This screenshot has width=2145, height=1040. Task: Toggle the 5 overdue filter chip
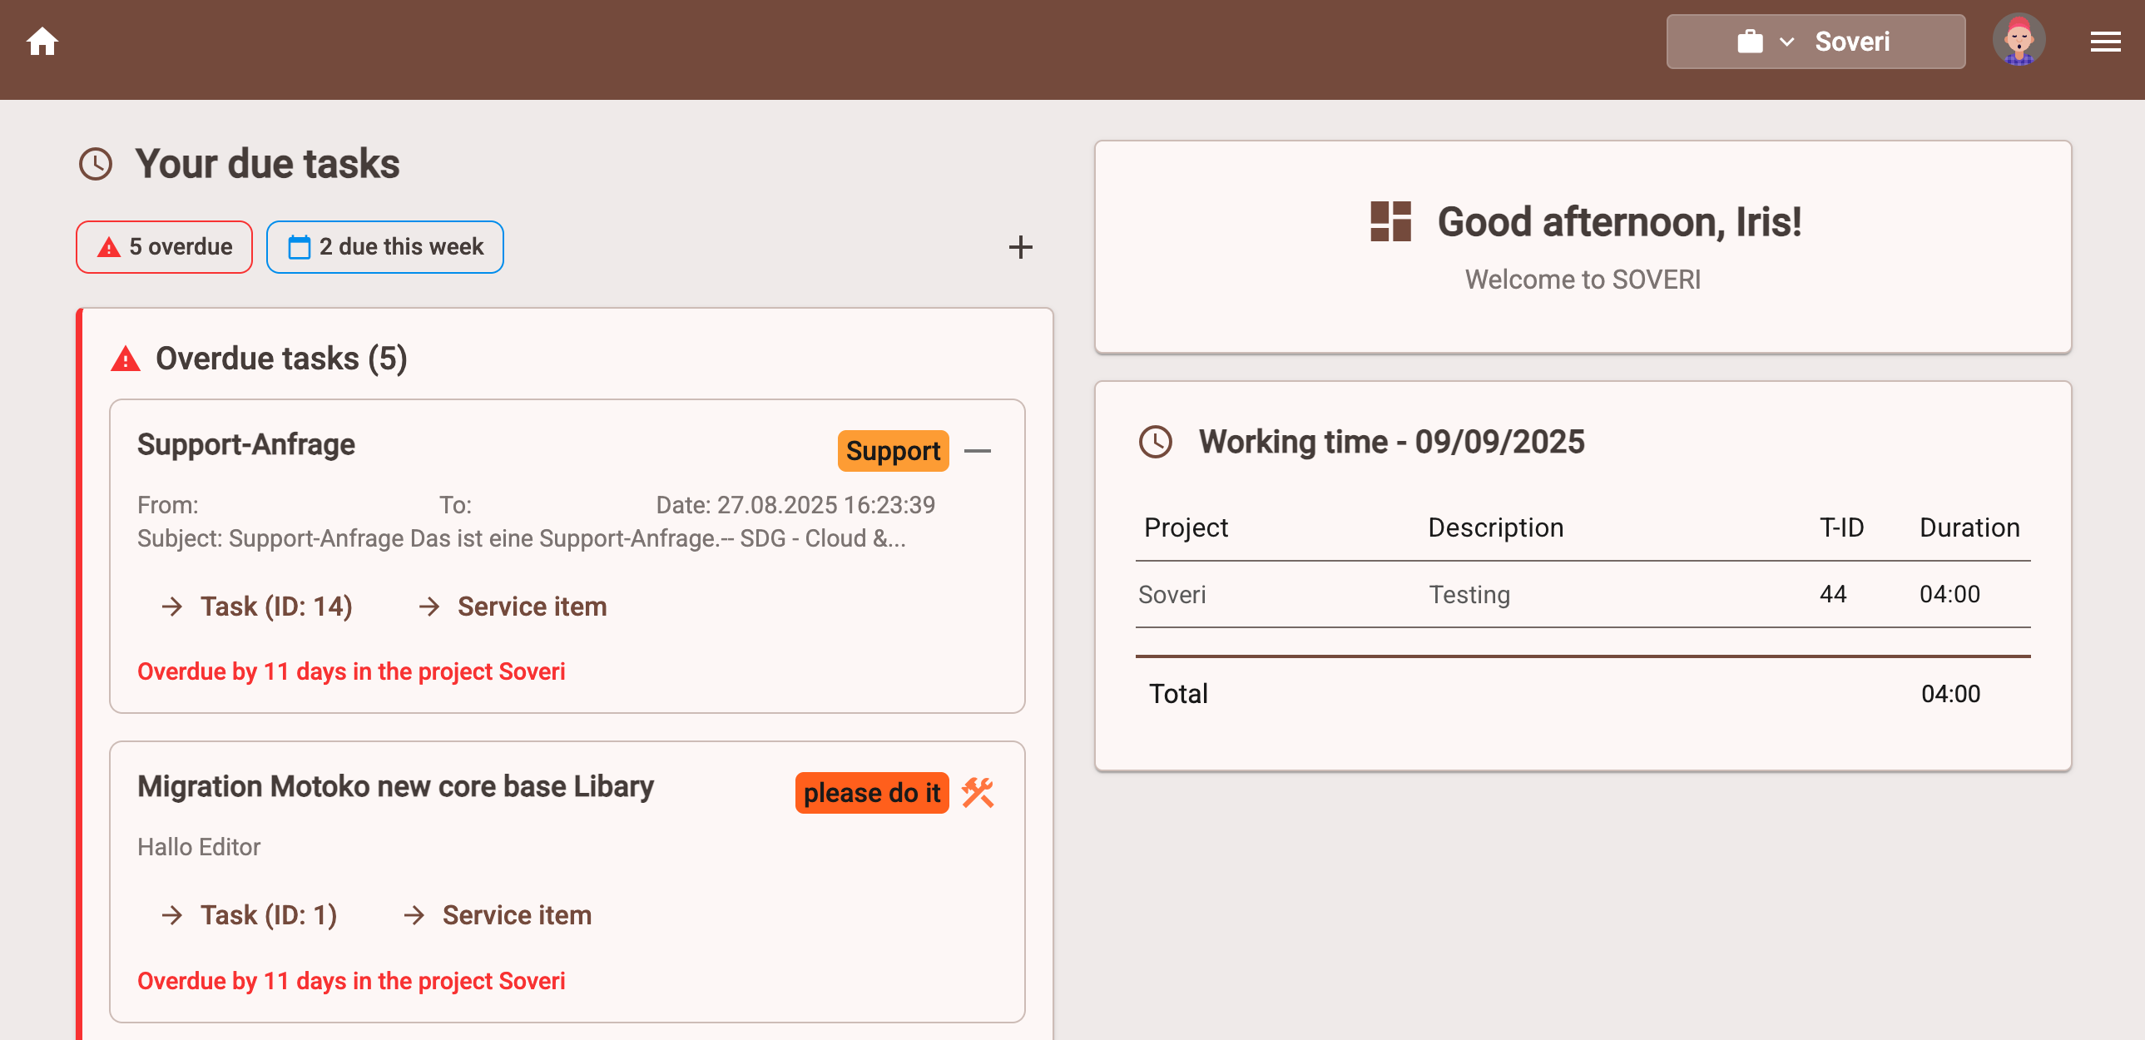tap(164, 247)
